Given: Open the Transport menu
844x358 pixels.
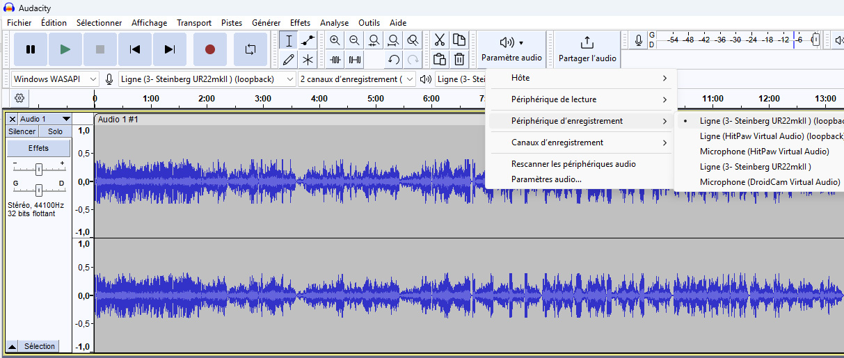Looking at the screenshot, I should pyautogui.click(x=194, y=23).
